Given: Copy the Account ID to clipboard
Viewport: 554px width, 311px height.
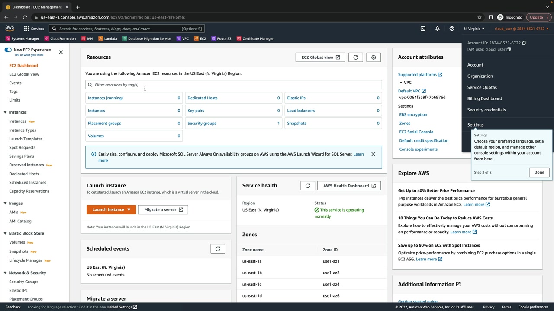Looking at the screenshot, I should point(524,43).
